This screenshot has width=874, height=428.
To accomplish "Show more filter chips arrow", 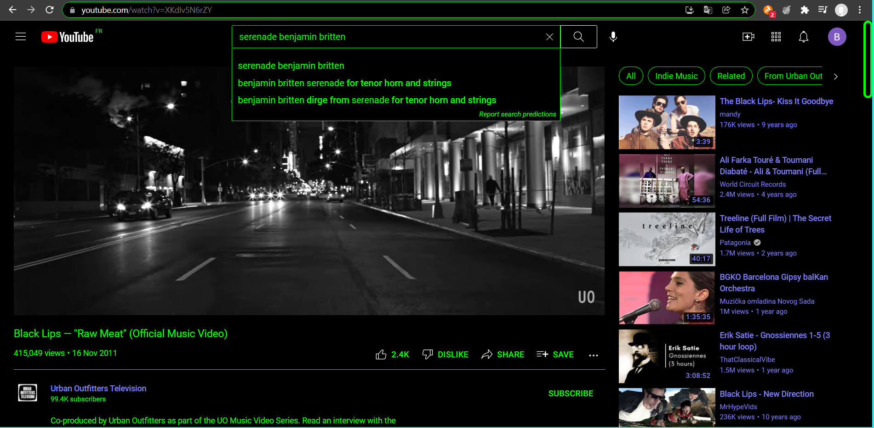I will (x=836, y=77).
